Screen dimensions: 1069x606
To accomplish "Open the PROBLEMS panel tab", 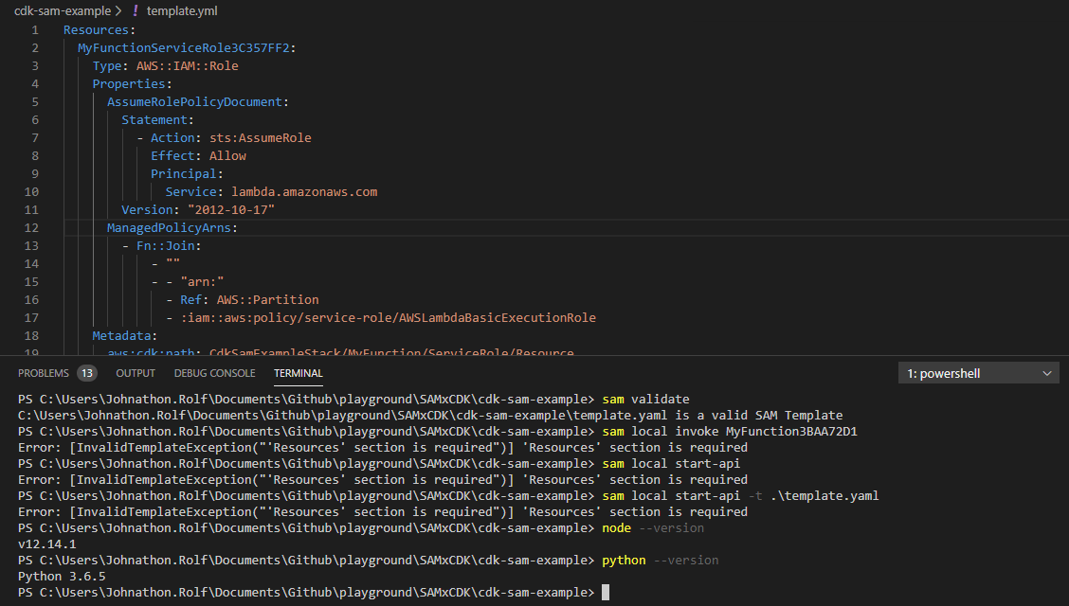I will [44, 373].
